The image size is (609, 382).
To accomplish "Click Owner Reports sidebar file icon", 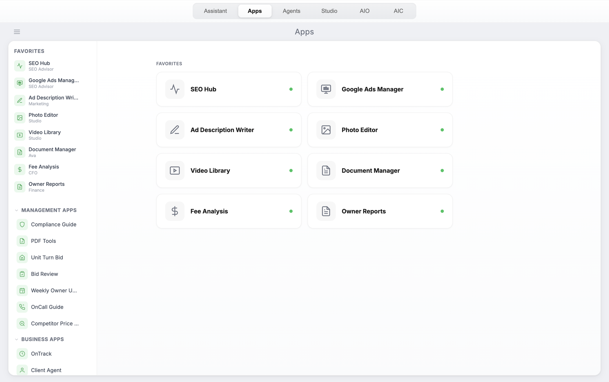I will tap(20, 187).
